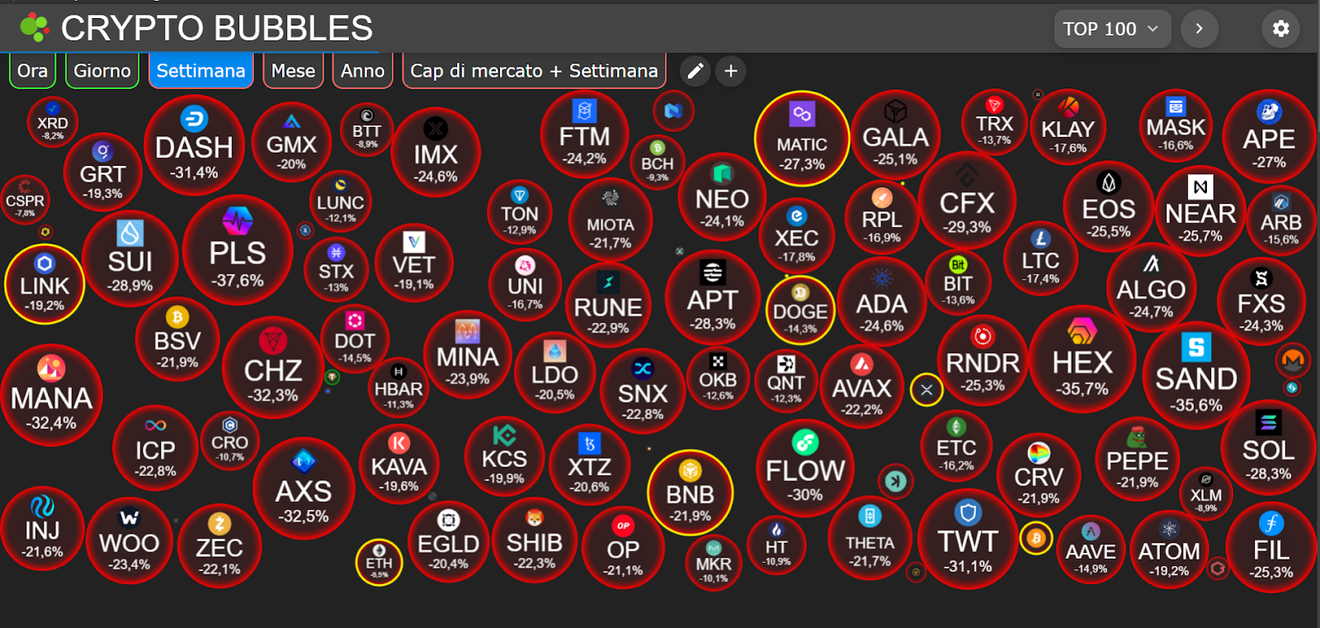The height and width of the screenshot is (628, 1320).
Task: Select the RNDR bubble
Action: (x=983, y=360)
